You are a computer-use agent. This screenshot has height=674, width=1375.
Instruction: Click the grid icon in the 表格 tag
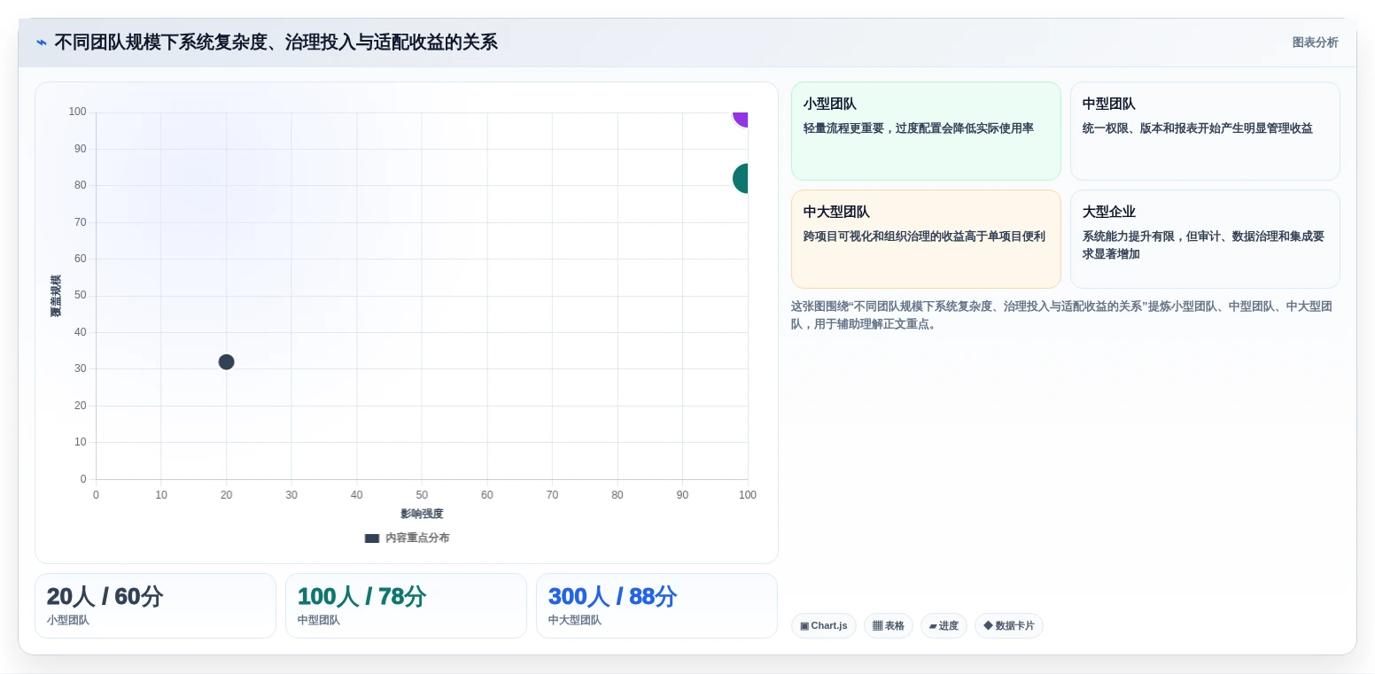(877, 626)
